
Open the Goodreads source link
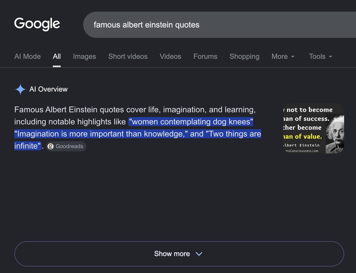[66, 146]
